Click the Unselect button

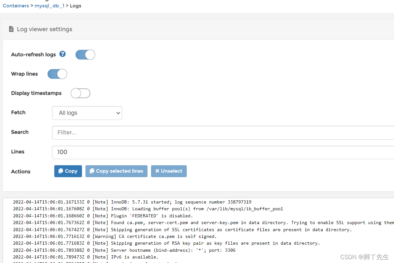[169, 171]
